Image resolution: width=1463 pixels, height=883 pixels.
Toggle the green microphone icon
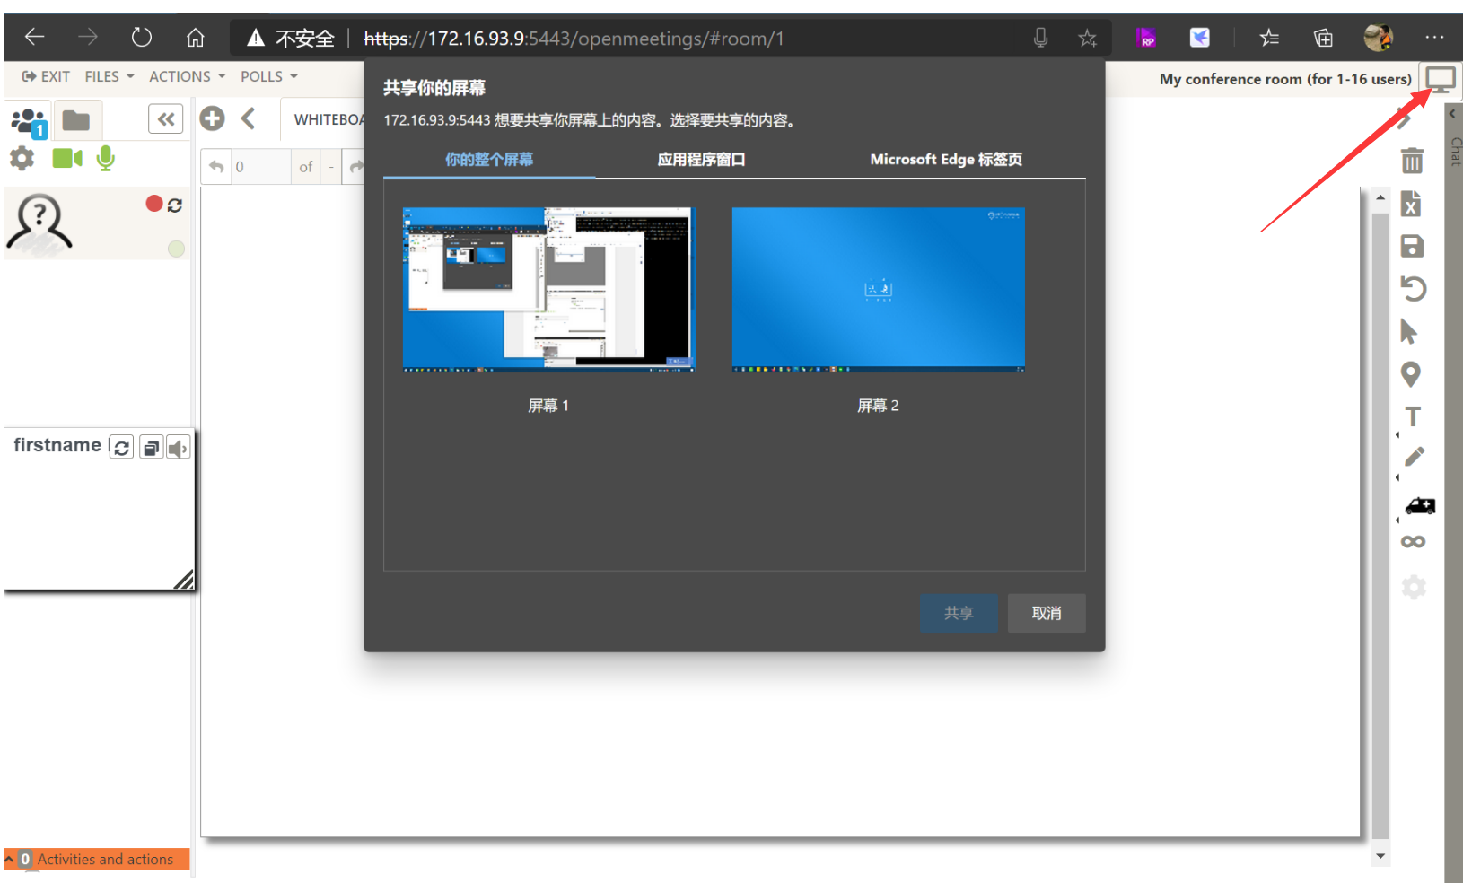tap(106, 159)
